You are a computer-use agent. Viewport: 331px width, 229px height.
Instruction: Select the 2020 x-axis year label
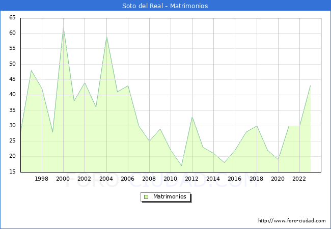(x=278, y=179)
